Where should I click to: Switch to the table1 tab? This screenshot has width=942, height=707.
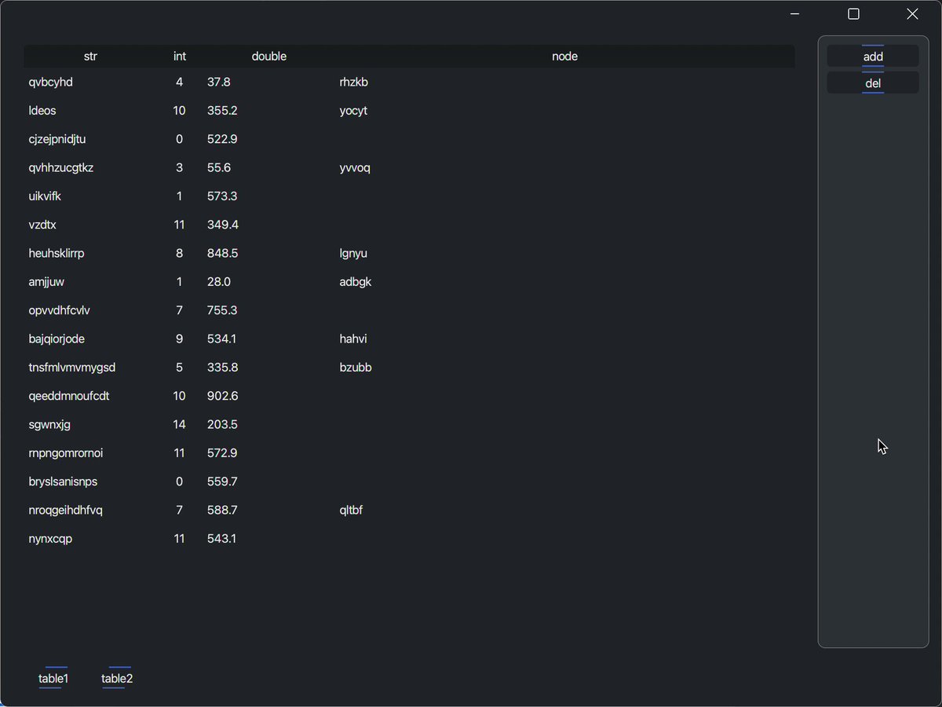[53, 678]
